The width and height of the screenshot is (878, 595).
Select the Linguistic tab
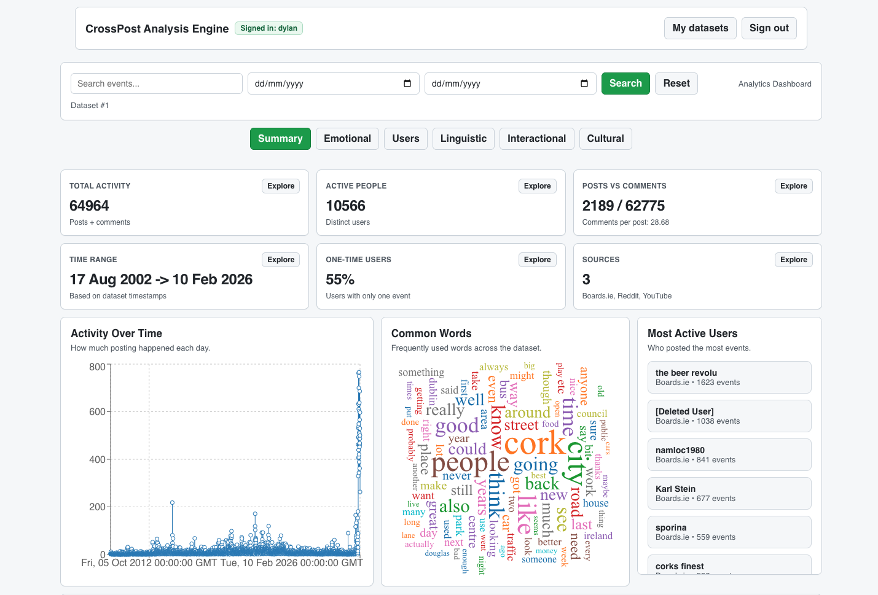pos(463,139)
